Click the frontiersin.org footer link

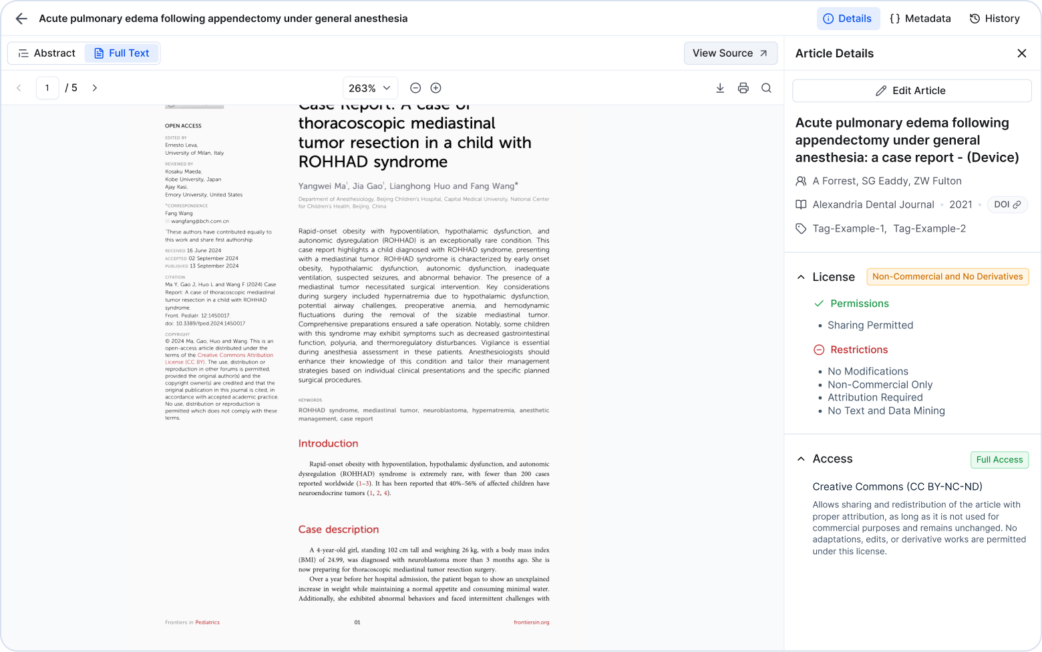click(x=531, y=622)
